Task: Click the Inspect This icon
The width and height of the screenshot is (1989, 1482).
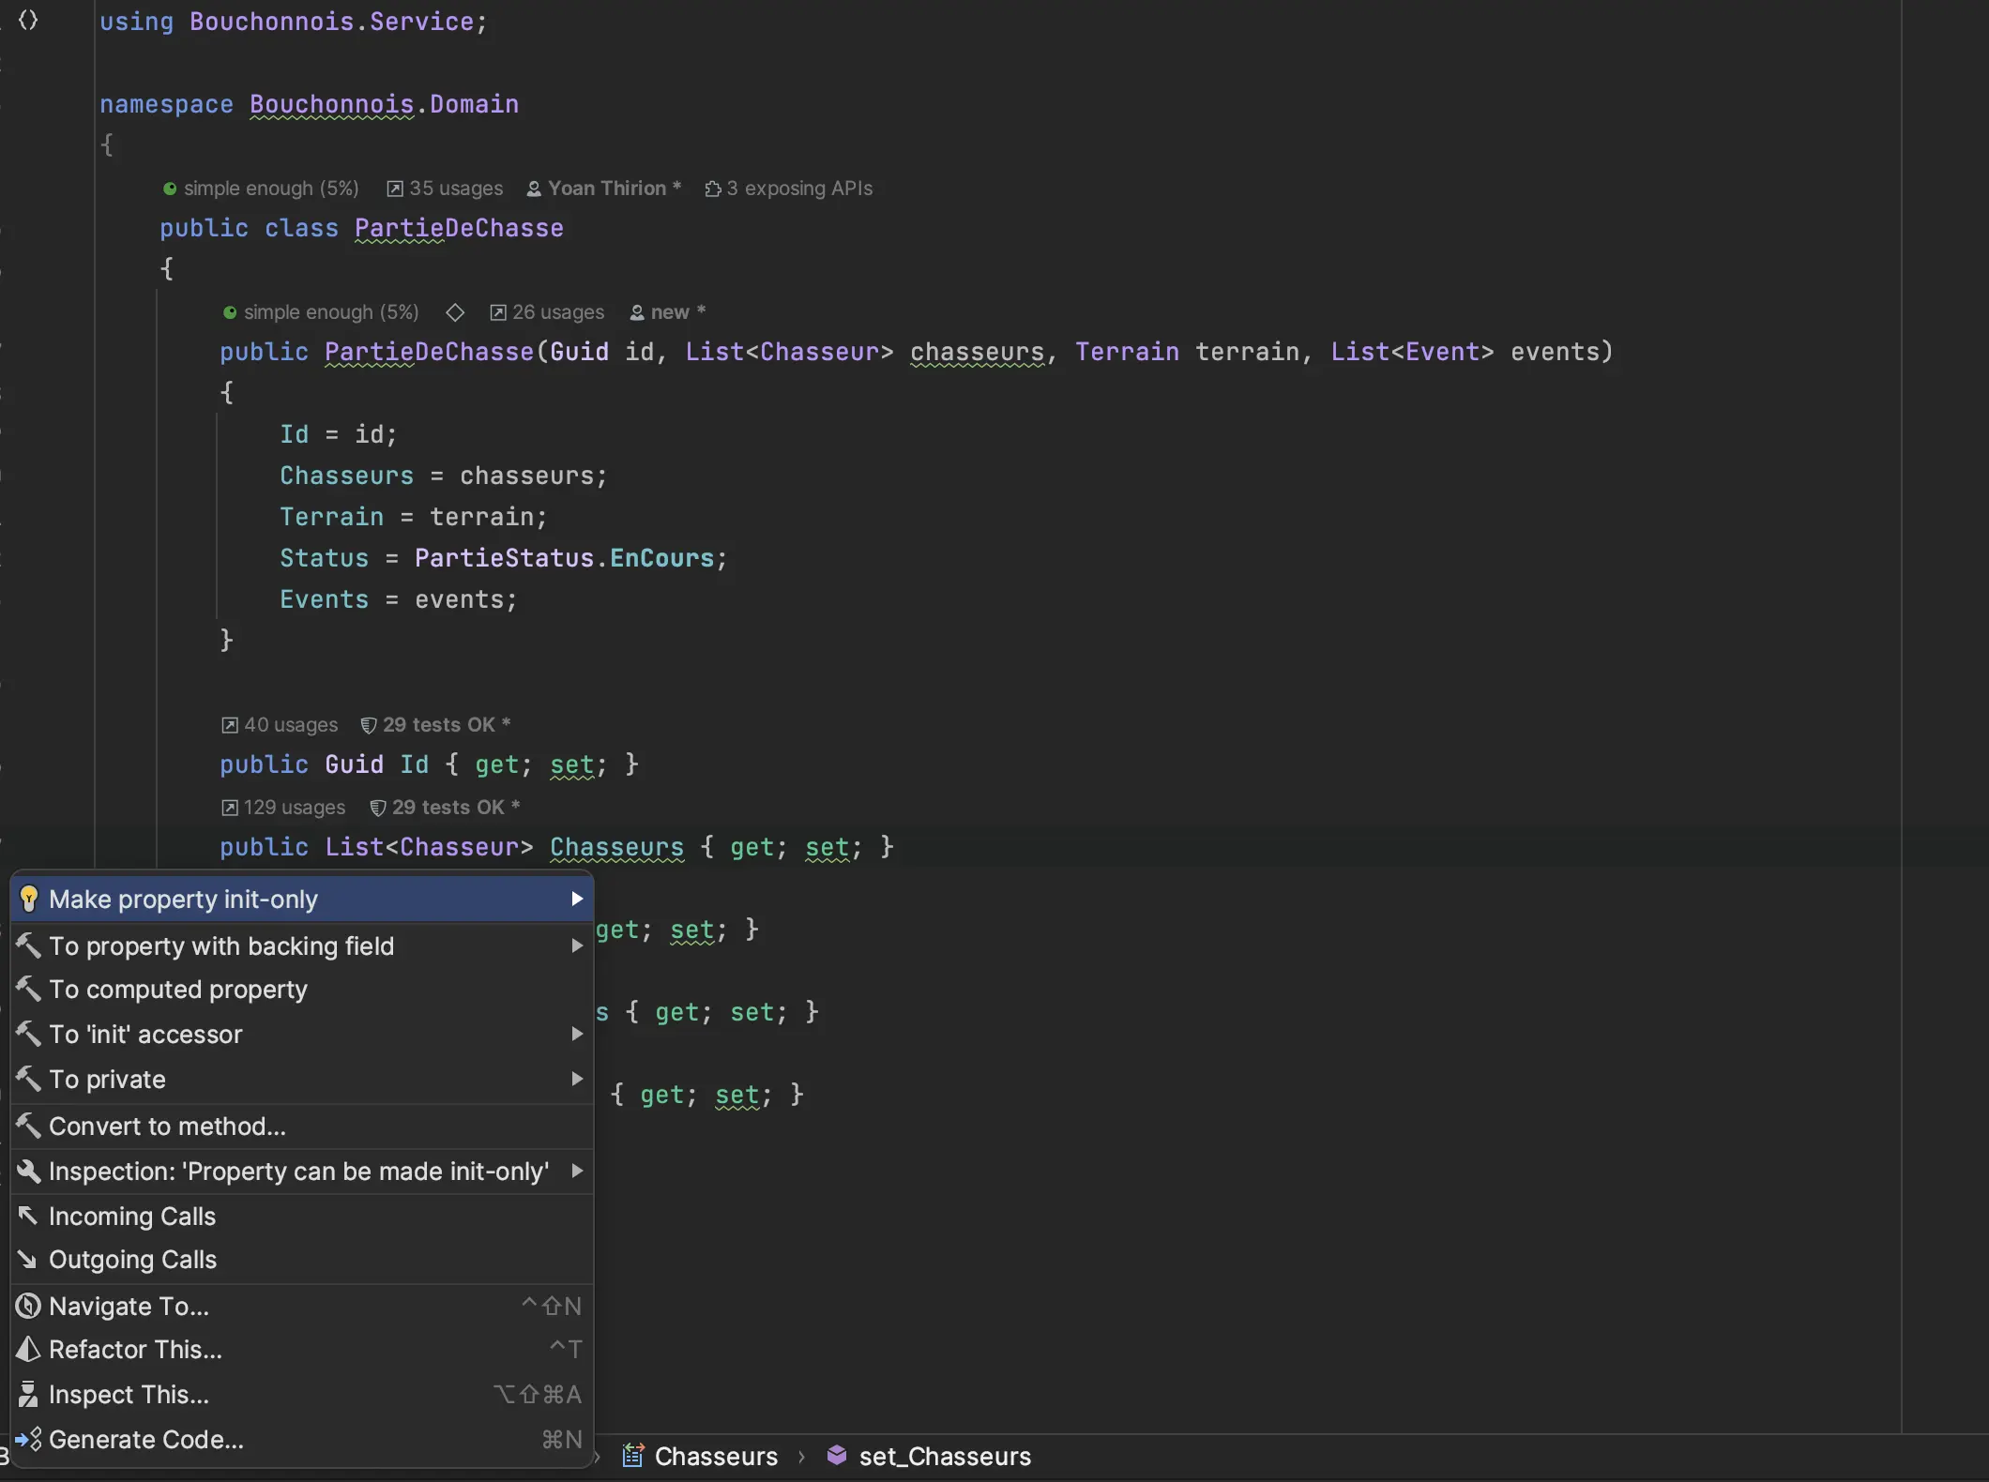Action: click(x=28, y=1394)
